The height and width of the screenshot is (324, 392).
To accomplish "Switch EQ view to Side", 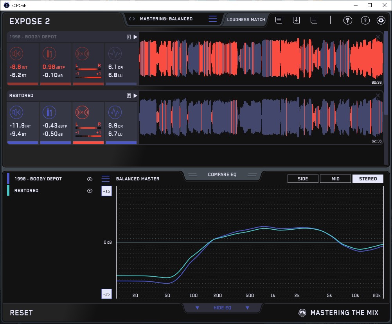I will pos(303,179).
